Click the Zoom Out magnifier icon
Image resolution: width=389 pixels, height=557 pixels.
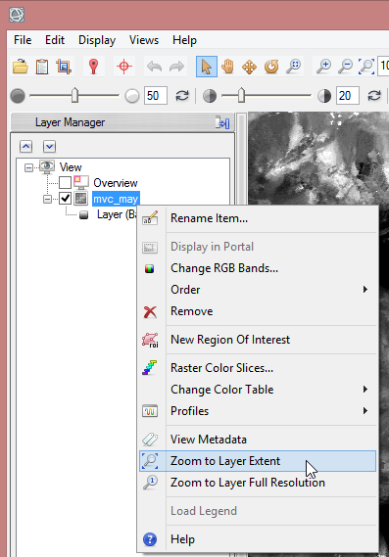coord(345,67)
